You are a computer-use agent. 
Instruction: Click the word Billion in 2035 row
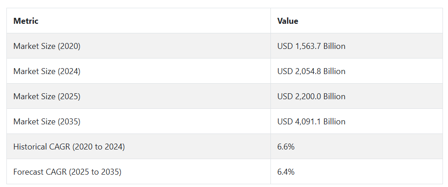tap(335, 121)
